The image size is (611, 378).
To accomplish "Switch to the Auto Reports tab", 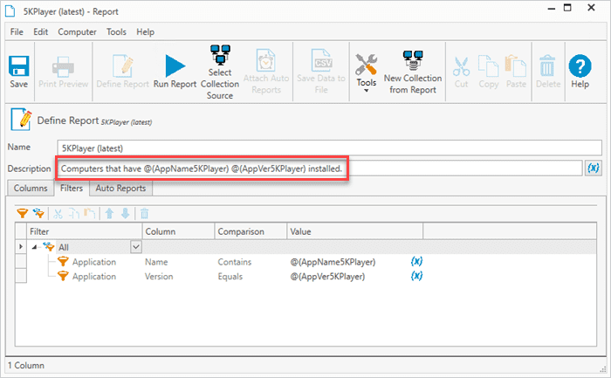I will [120, 189].
